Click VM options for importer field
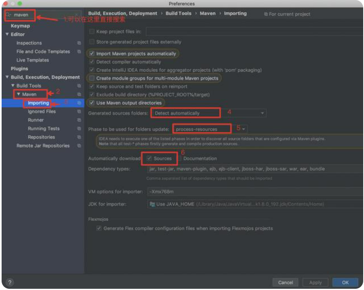This screenshot has width=364, height=290. click(x=255, y=192)
